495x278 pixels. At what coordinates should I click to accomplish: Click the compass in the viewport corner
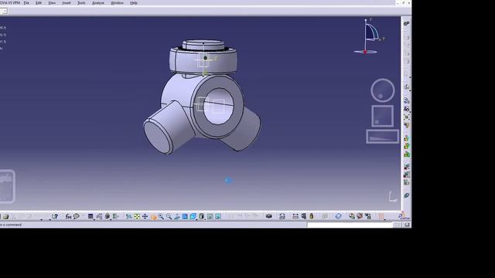click(x=368, y=36)
